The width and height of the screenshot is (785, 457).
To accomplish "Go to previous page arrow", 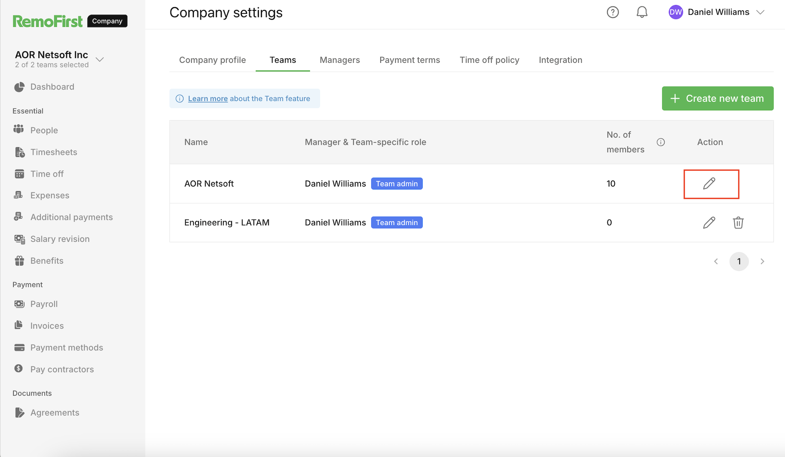I will [716, 261].
